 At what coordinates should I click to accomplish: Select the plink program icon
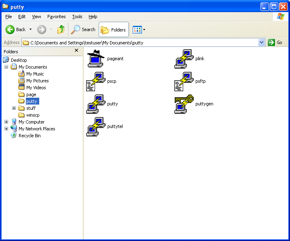(184, 59)
